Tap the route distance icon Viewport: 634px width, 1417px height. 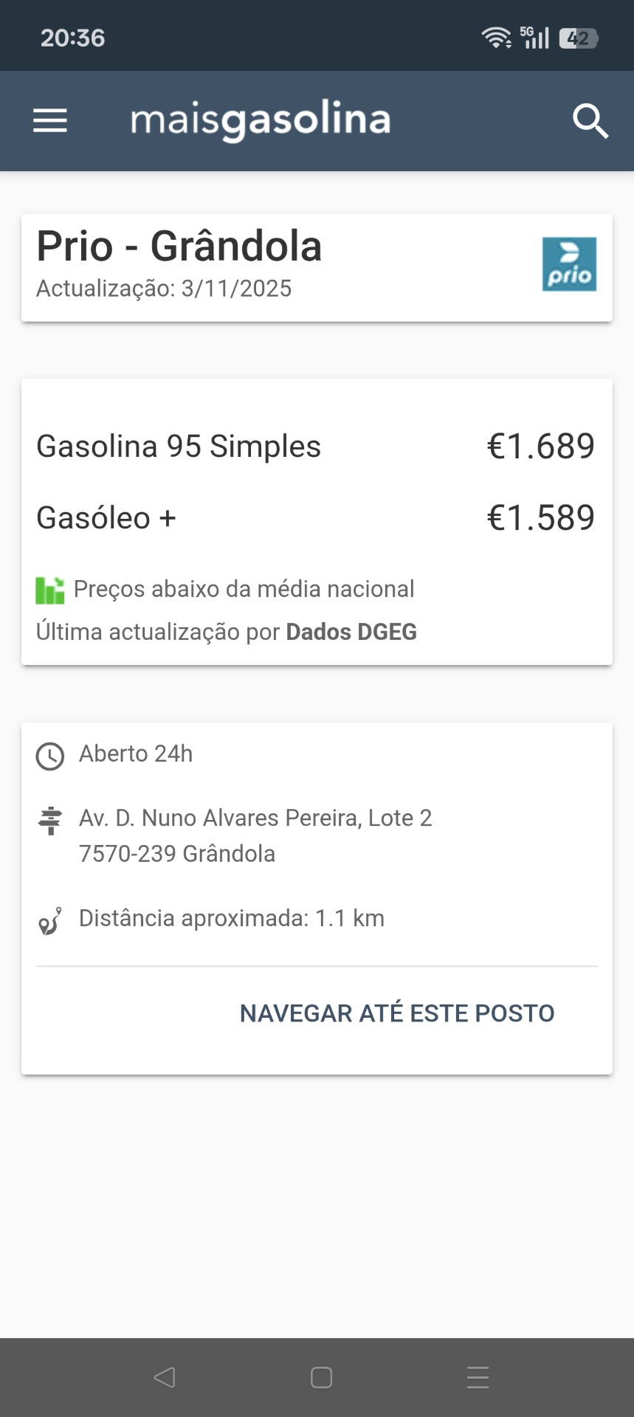(x=50, y=921)
